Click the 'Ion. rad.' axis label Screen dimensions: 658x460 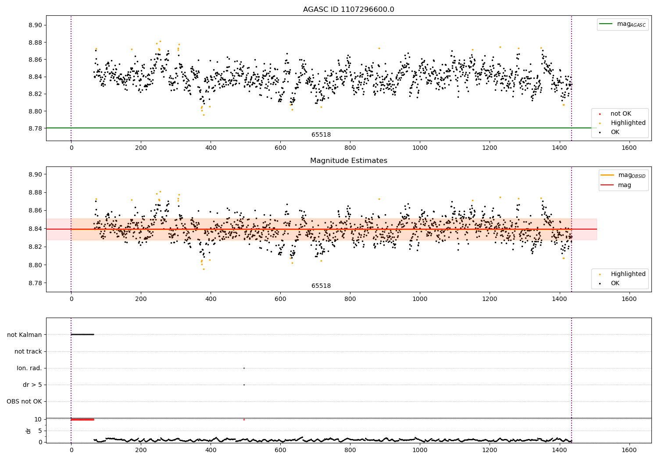click(x=29, y=368)
